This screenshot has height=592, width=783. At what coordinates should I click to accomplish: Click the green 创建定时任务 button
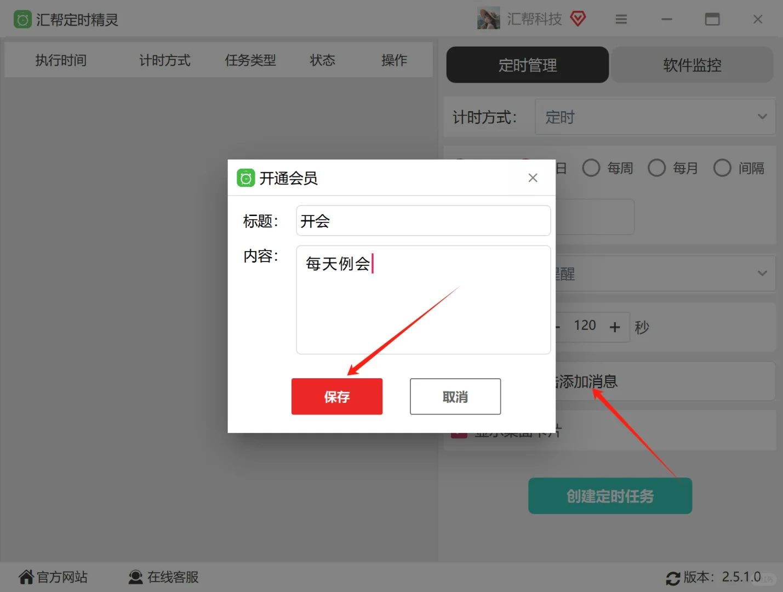[609, 496]
